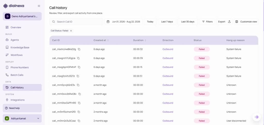Click the Hang up reason column header
This screenshot has width=264, height=125.
point(235,40)
